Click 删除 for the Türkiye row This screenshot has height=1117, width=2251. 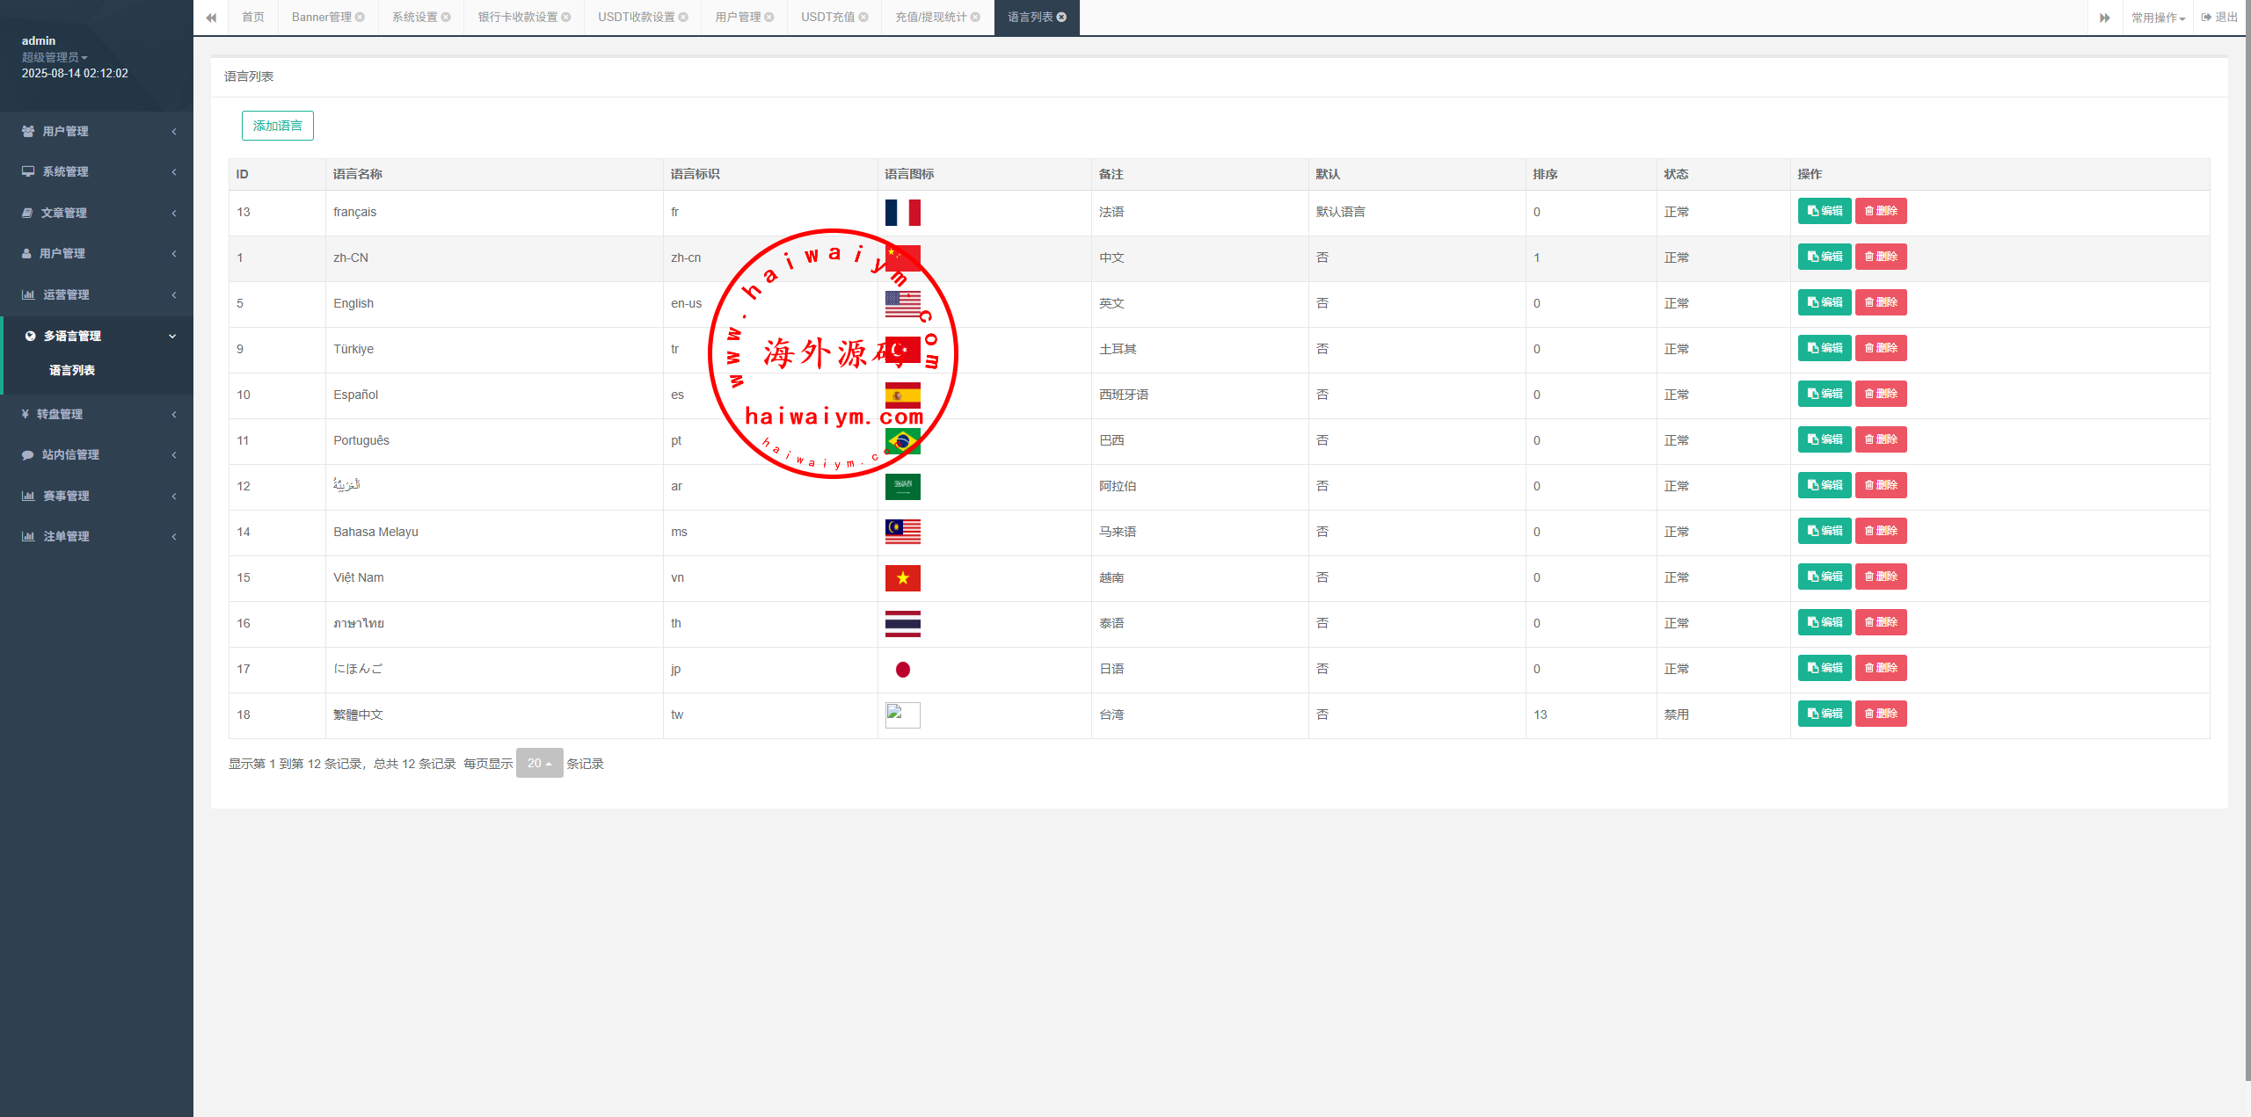coord(1880,348)
